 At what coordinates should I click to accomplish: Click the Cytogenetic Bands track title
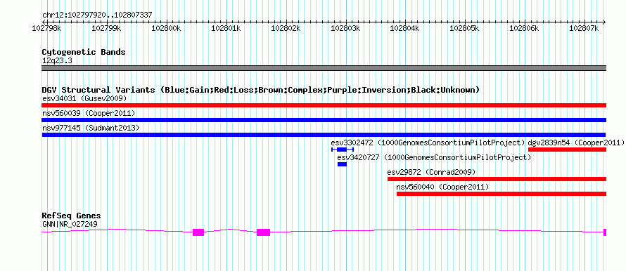coord(84,52)
